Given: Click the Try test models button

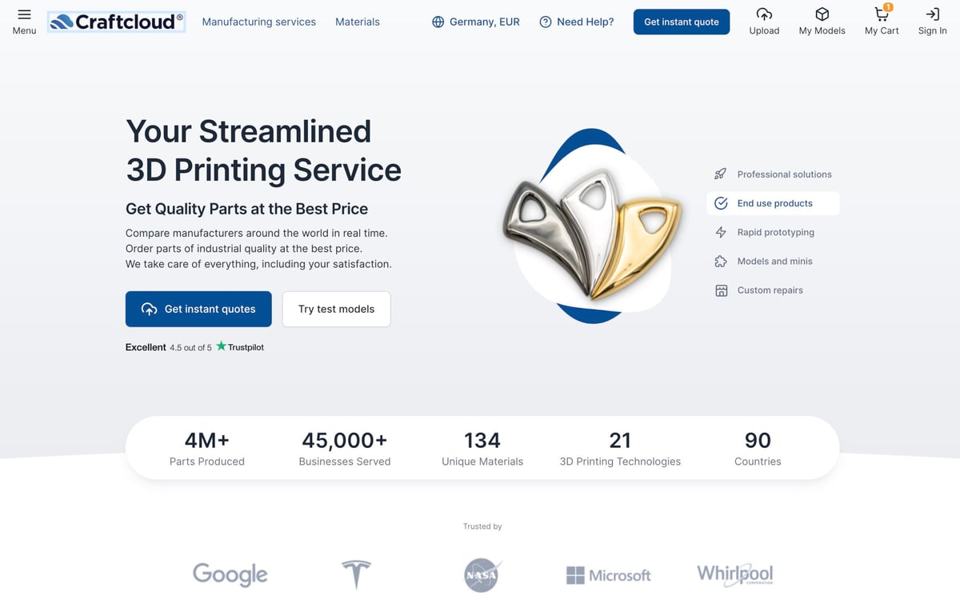Looking at the screenshot, I should 336,309.
